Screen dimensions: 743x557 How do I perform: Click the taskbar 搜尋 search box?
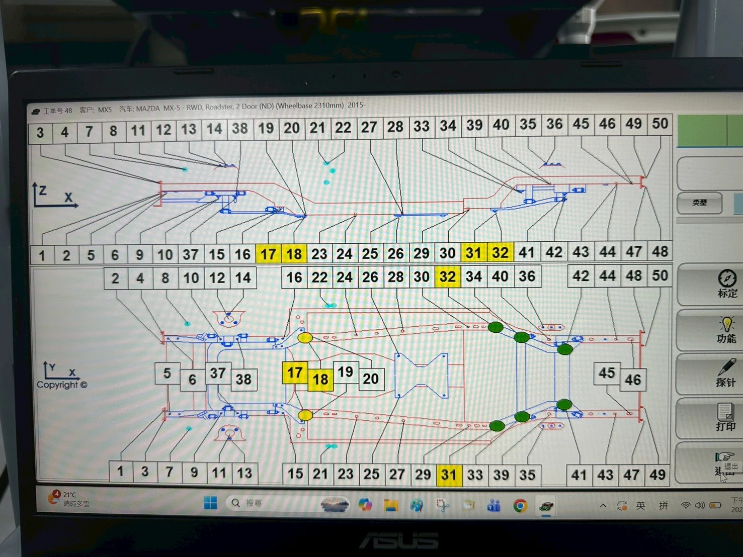point(288,503)
